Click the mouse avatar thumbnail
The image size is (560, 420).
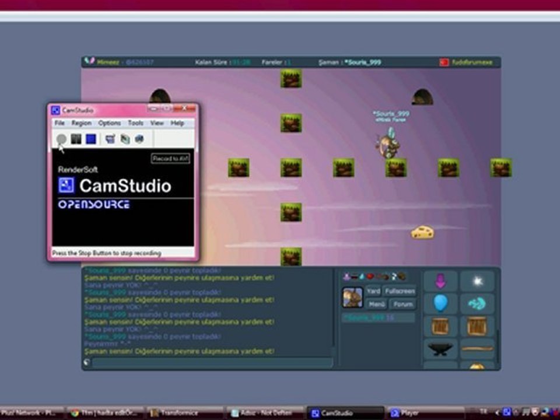click(x=352, y=297)
